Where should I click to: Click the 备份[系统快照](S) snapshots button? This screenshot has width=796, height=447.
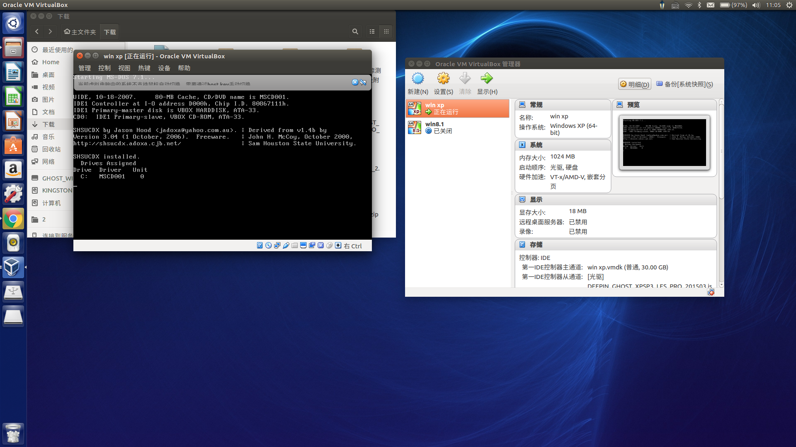[684, 84]
